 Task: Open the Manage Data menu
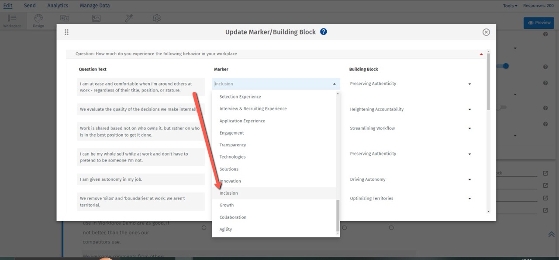coord(95,6)
